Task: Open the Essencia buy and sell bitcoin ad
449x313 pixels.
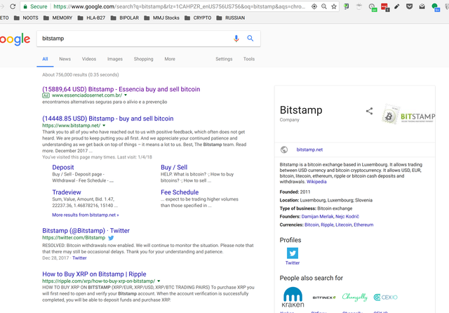Action: [121, 89]
